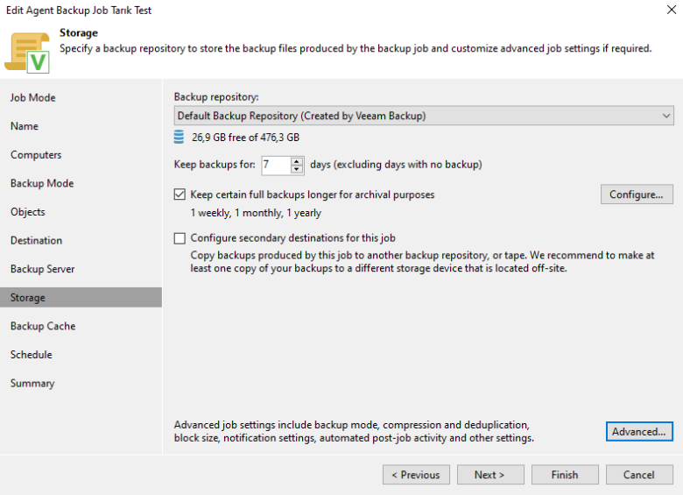The height and width of the screenshot is (495, 683).
Task: Open the Backup repository dropdown
Action: click(424, 116)
